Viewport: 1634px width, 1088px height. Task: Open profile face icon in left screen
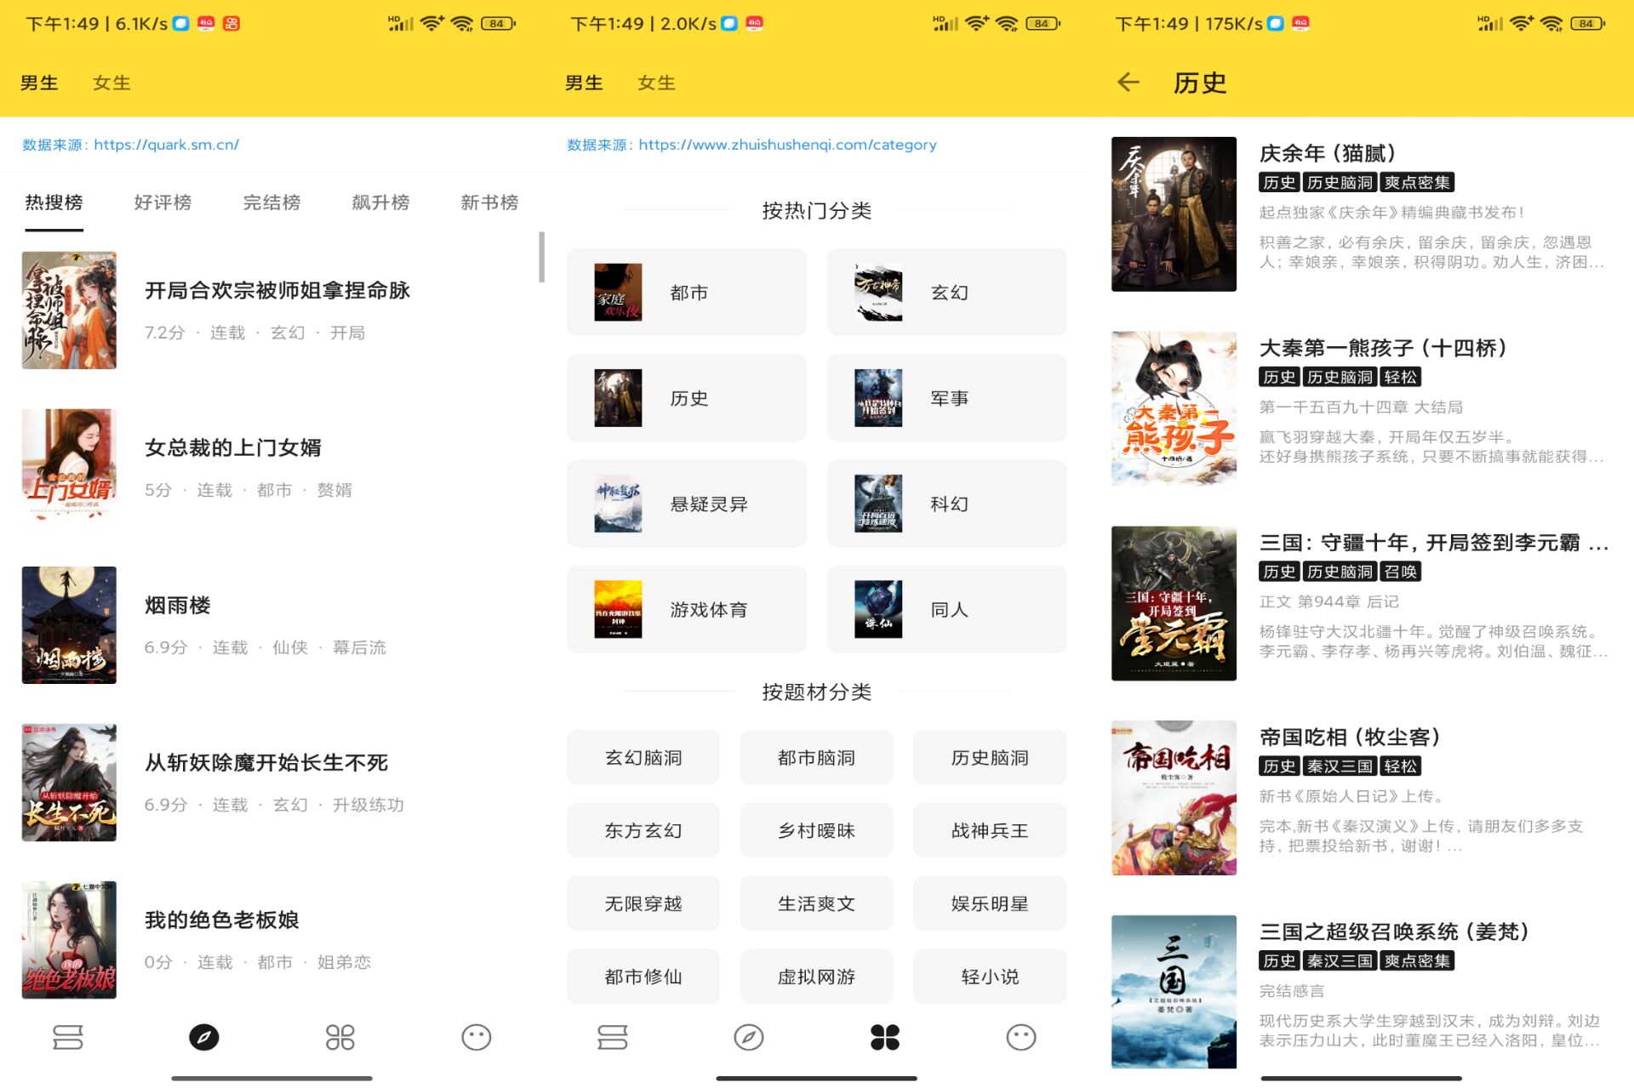click(x=477, y=1037)
